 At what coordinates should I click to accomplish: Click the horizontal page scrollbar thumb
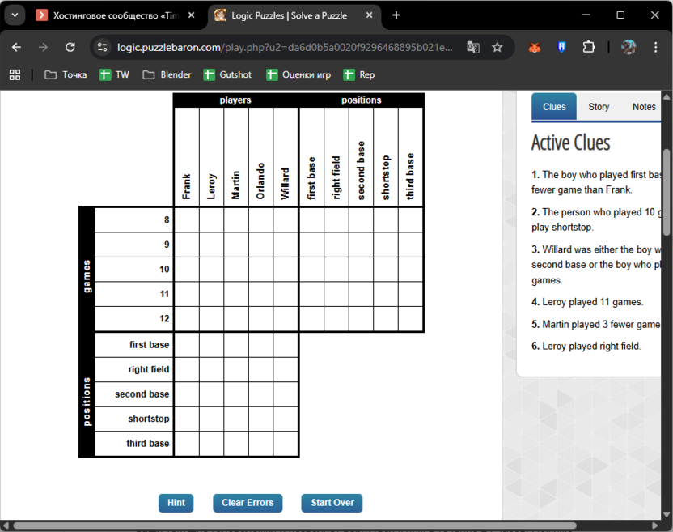click(294, 526)
